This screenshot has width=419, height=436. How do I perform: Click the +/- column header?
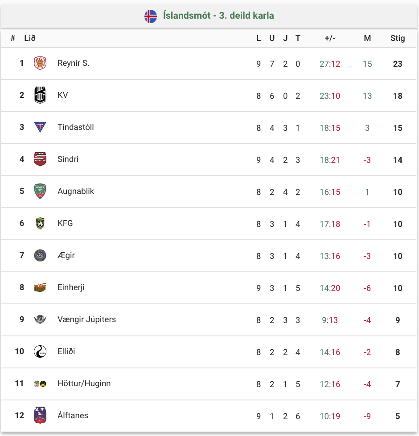(330, 38)
